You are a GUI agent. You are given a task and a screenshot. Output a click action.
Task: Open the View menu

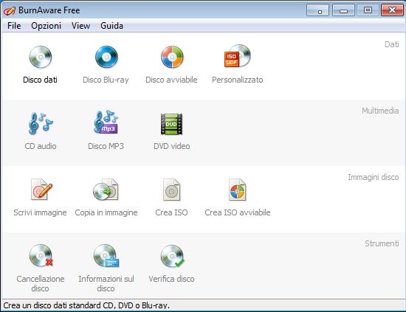click(80, 26)
